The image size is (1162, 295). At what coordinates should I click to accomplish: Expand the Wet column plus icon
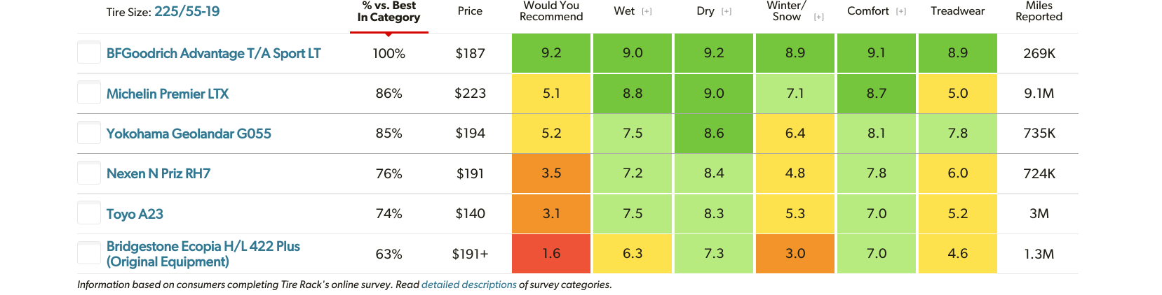[647, 11]
